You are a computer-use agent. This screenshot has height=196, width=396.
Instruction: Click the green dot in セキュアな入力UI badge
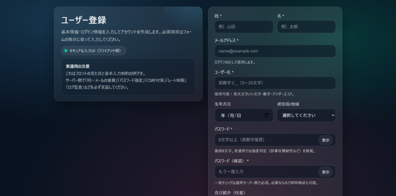(x=66, y=51)
